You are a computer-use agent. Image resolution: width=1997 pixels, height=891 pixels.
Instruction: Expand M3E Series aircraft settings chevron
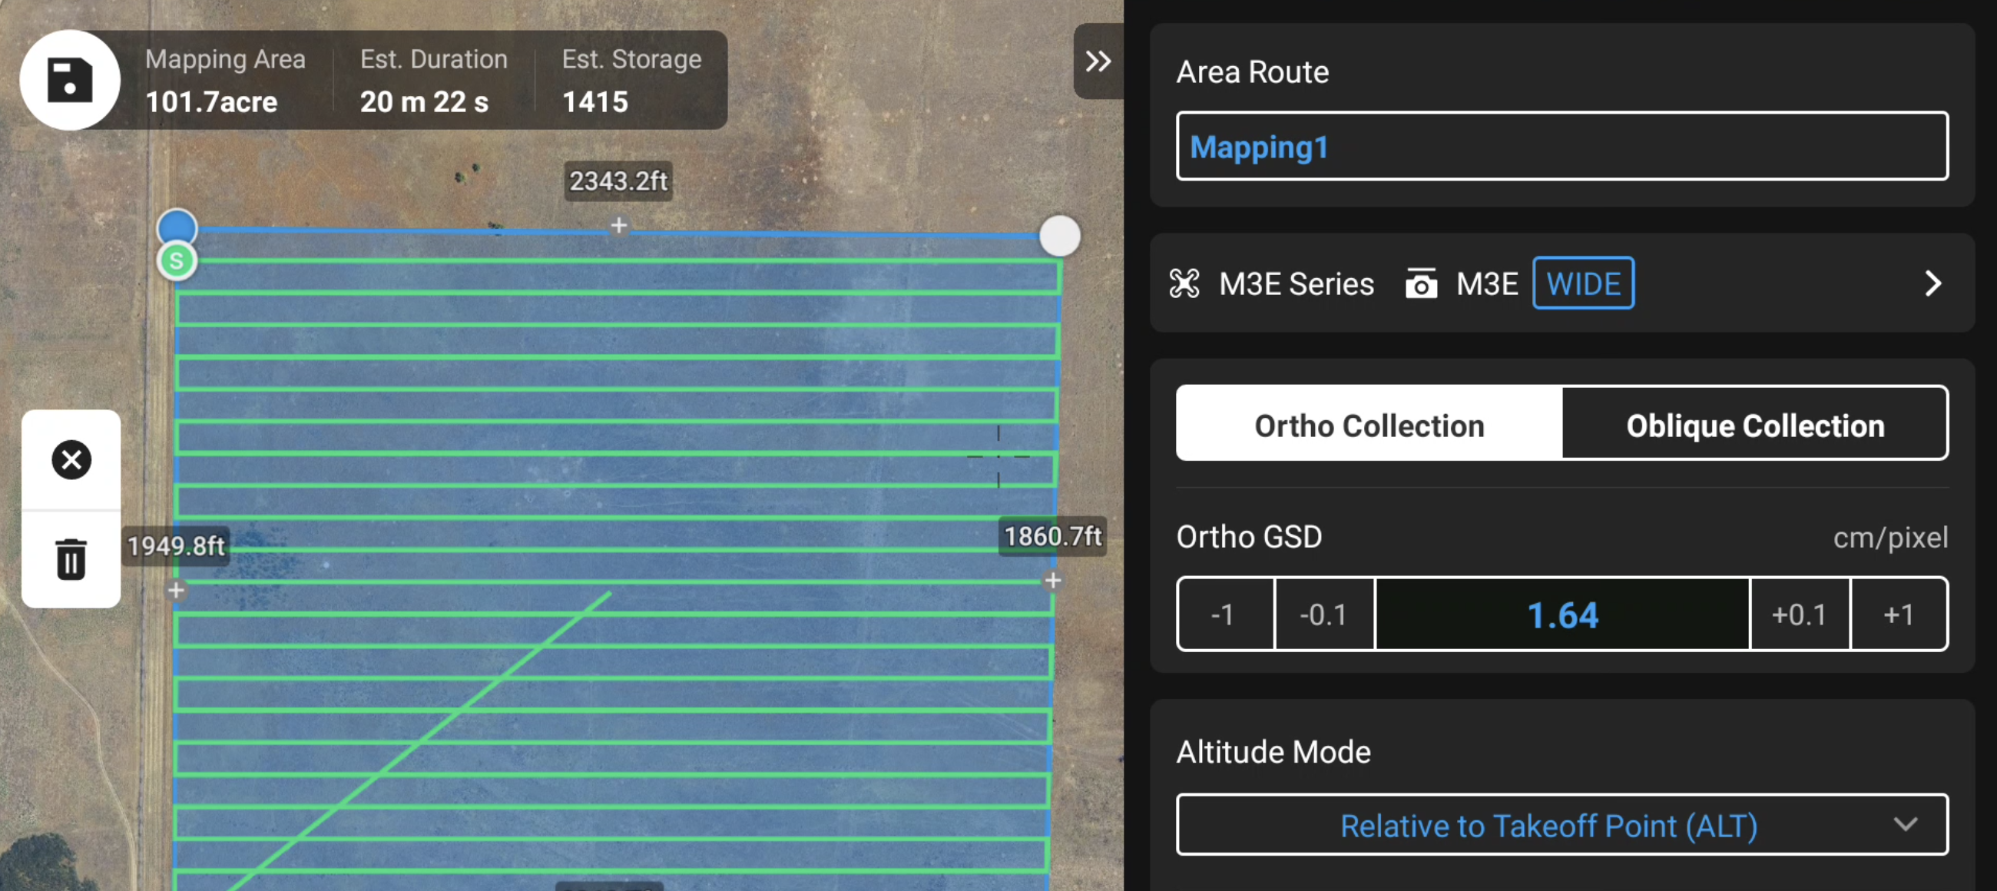pyautogui.click(x=1932, y=284)
